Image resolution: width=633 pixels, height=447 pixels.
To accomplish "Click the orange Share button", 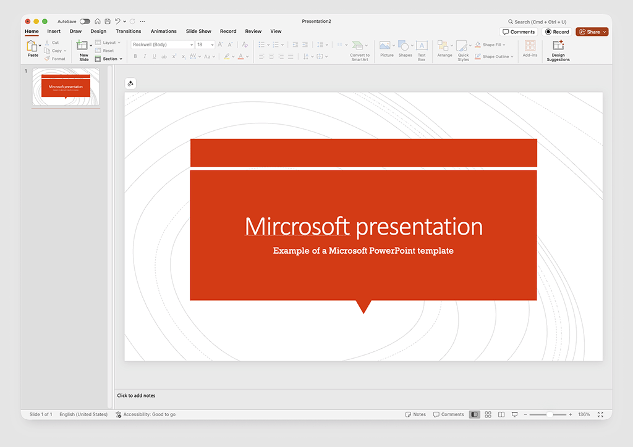I will tap(592, 32).
